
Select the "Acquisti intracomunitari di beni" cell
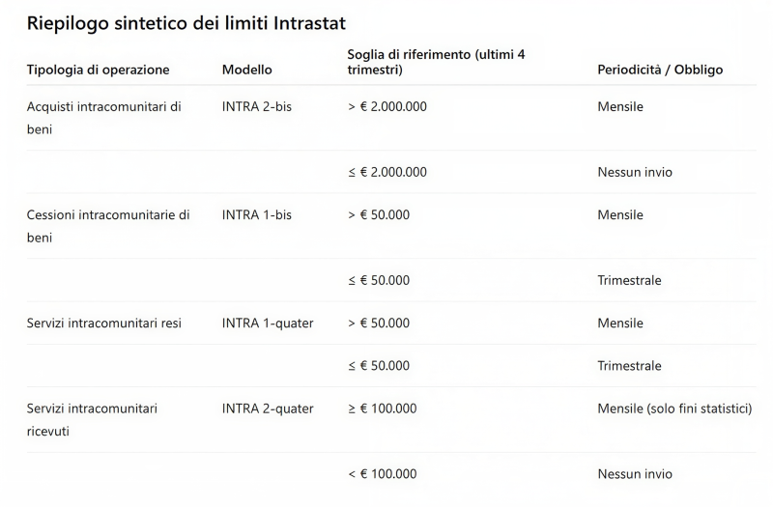103,118
